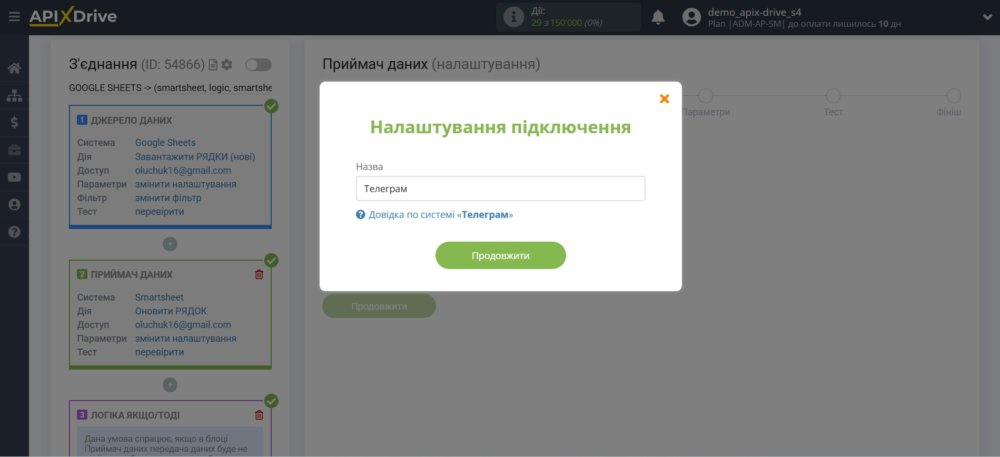Click source перевірити test link

coord(160,212)
